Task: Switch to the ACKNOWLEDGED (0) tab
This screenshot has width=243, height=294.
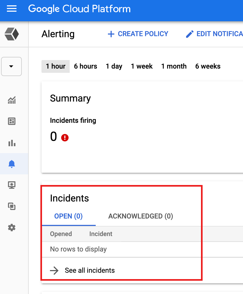Action: pyautogui.click(x=141, y=216)
